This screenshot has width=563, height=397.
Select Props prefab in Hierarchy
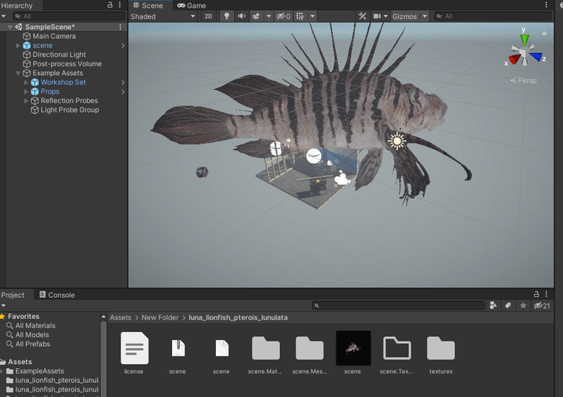(x=50, y=91)
